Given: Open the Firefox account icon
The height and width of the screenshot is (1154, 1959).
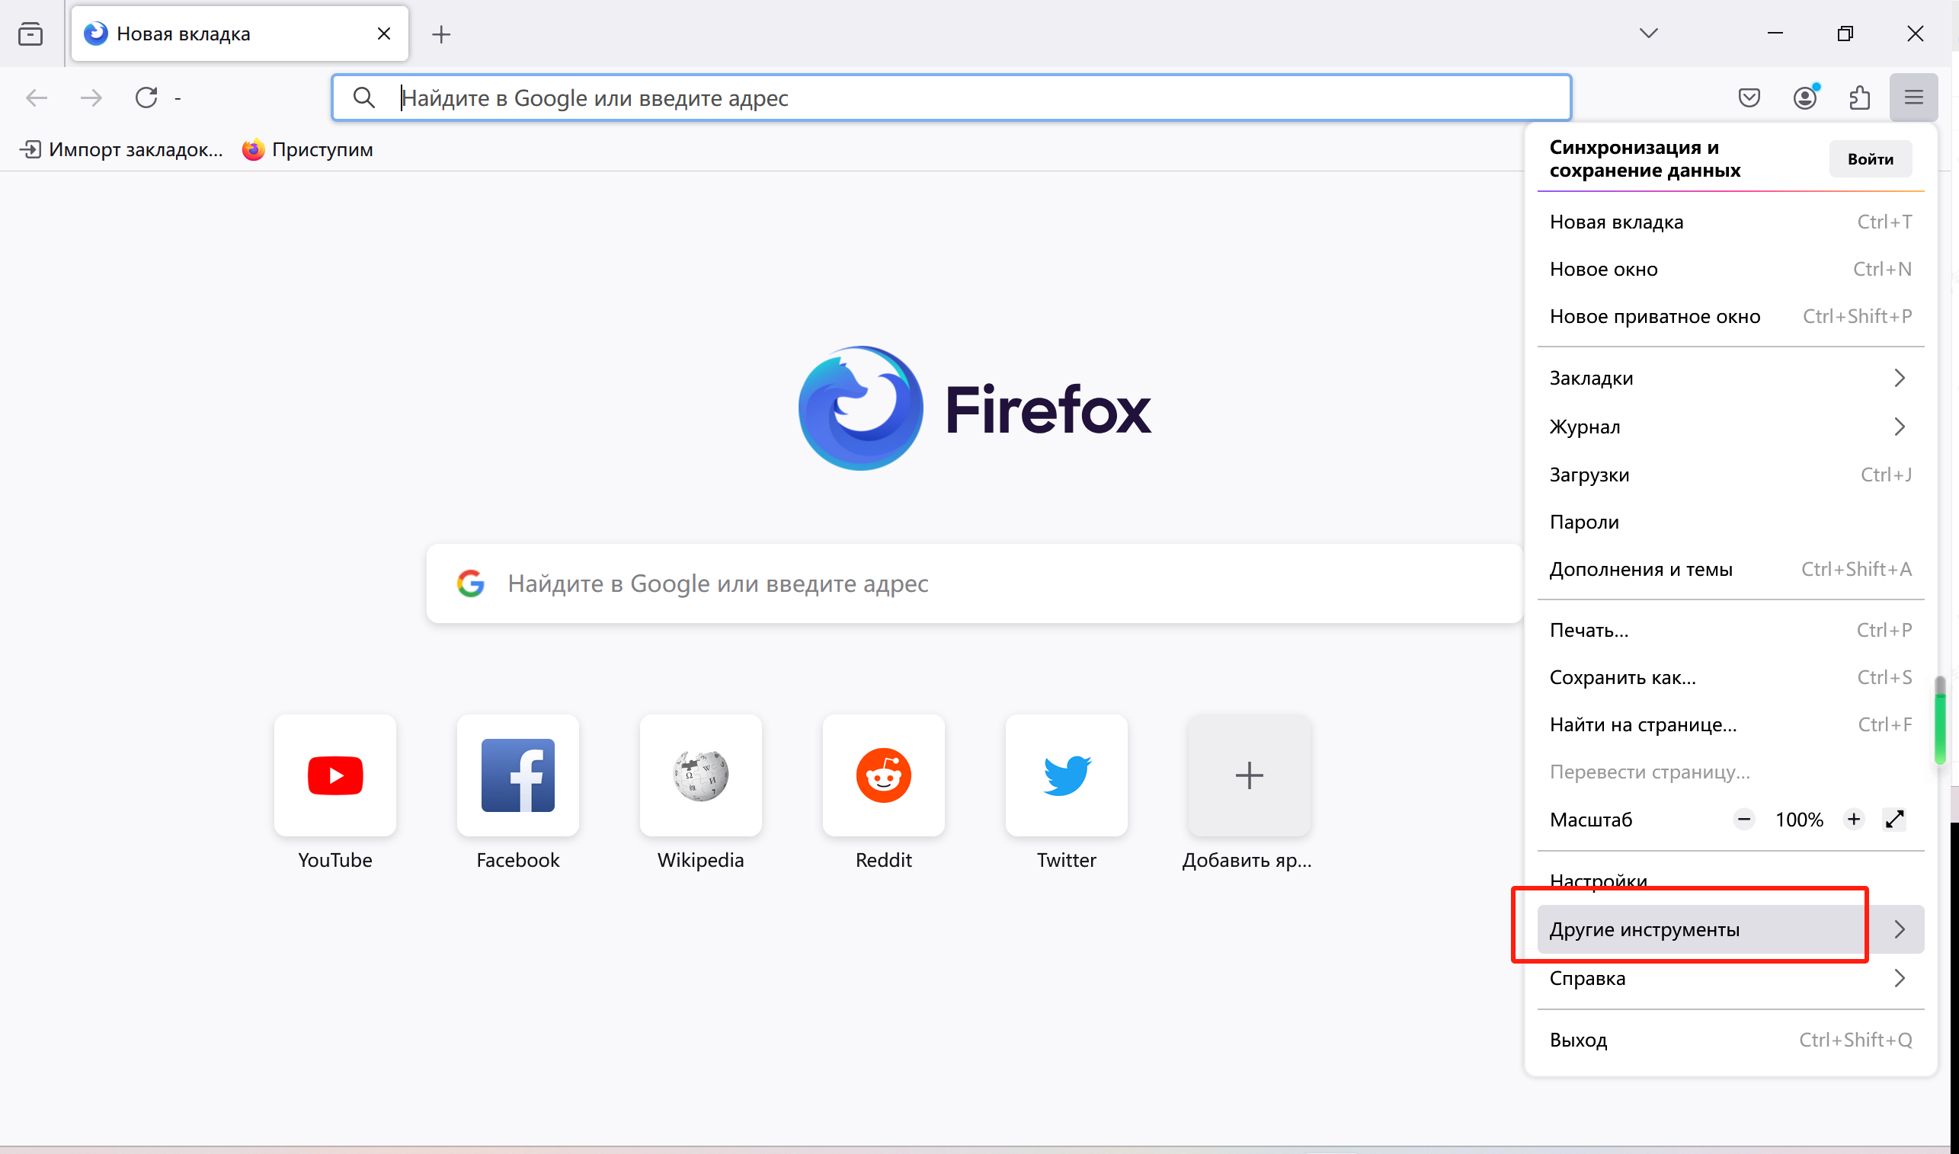Looking at the screenshot, I should pyautogui.click(x=1805, y=98).
